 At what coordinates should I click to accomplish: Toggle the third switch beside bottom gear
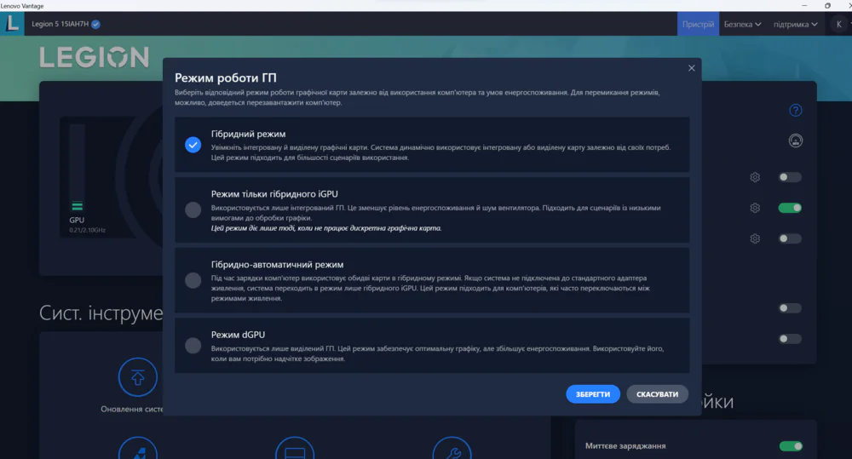point(790,238)
